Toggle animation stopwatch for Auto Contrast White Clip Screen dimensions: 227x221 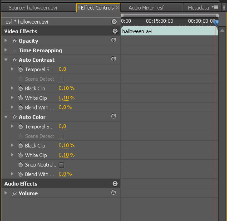20,98
